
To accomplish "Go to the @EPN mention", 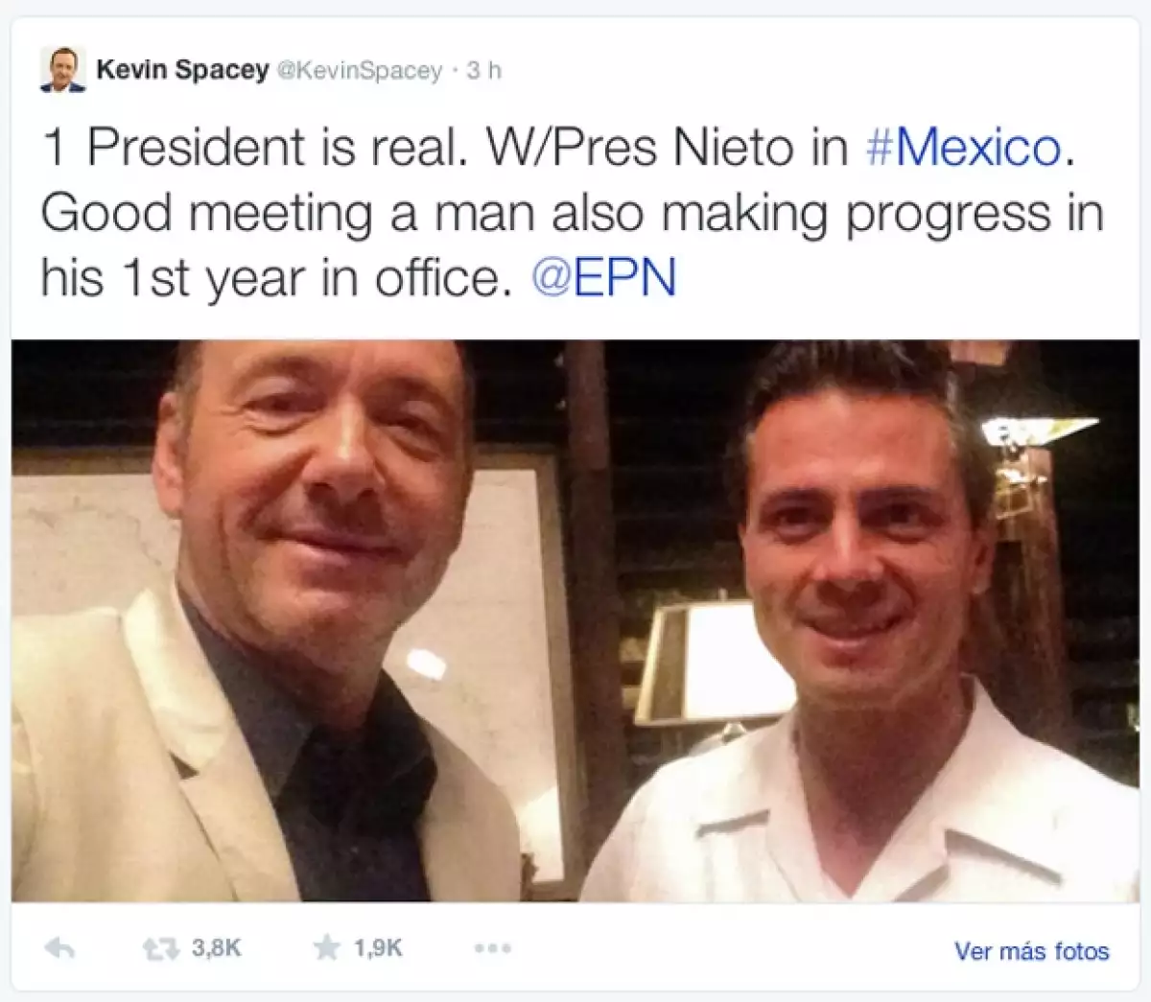I will coord(603,278).
